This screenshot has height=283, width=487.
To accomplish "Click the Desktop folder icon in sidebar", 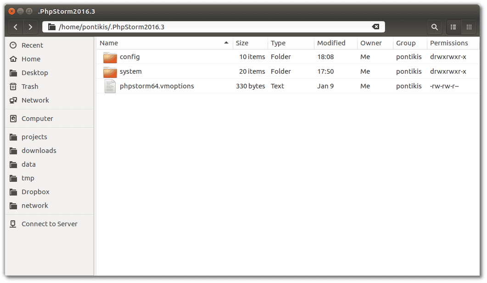I will (13, 73).
